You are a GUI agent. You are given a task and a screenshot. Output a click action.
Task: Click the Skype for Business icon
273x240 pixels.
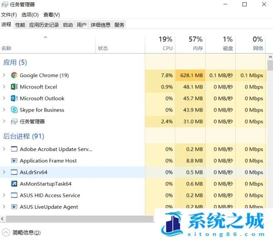point(14,110)
